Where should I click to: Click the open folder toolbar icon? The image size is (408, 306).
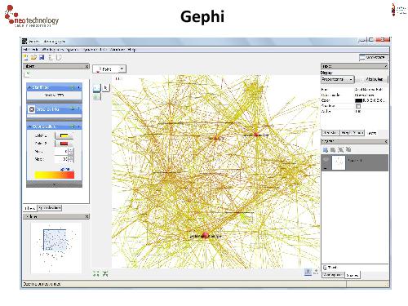pos(33,57)
